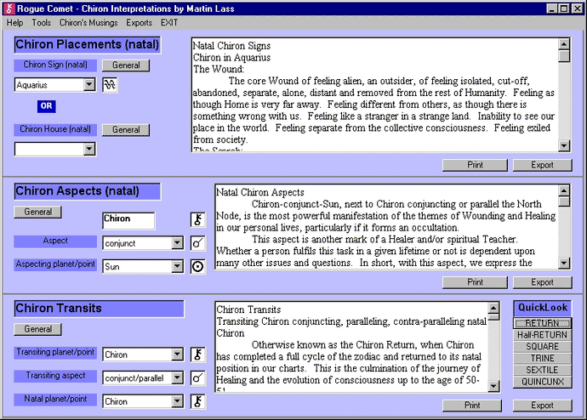587x420 pixels.
Task: Click the Chiron Placements (natal) heading
Action: pos(88,45)
